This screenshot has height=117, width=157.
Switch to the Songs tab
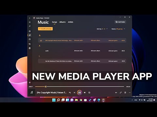(x=54, y=22)
